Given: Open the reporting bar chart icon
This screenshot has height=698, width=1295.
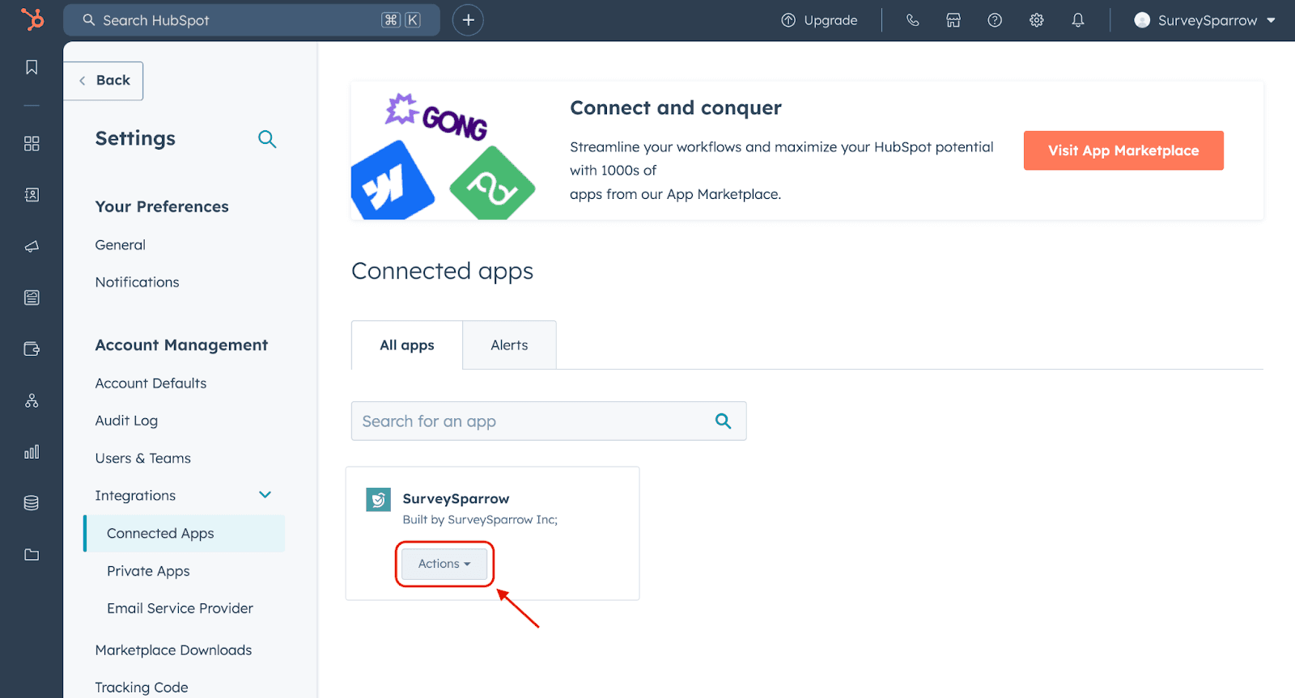Looking at the screenshot, I should coord(32,452).
